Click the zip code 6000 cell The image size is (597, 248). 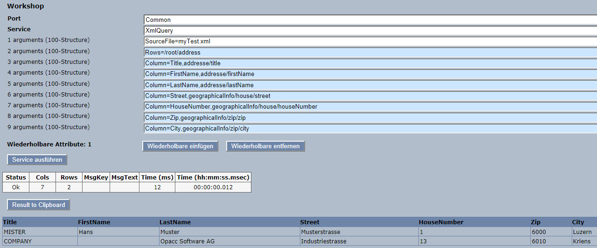pyautogui.click(x=551, y=232)
